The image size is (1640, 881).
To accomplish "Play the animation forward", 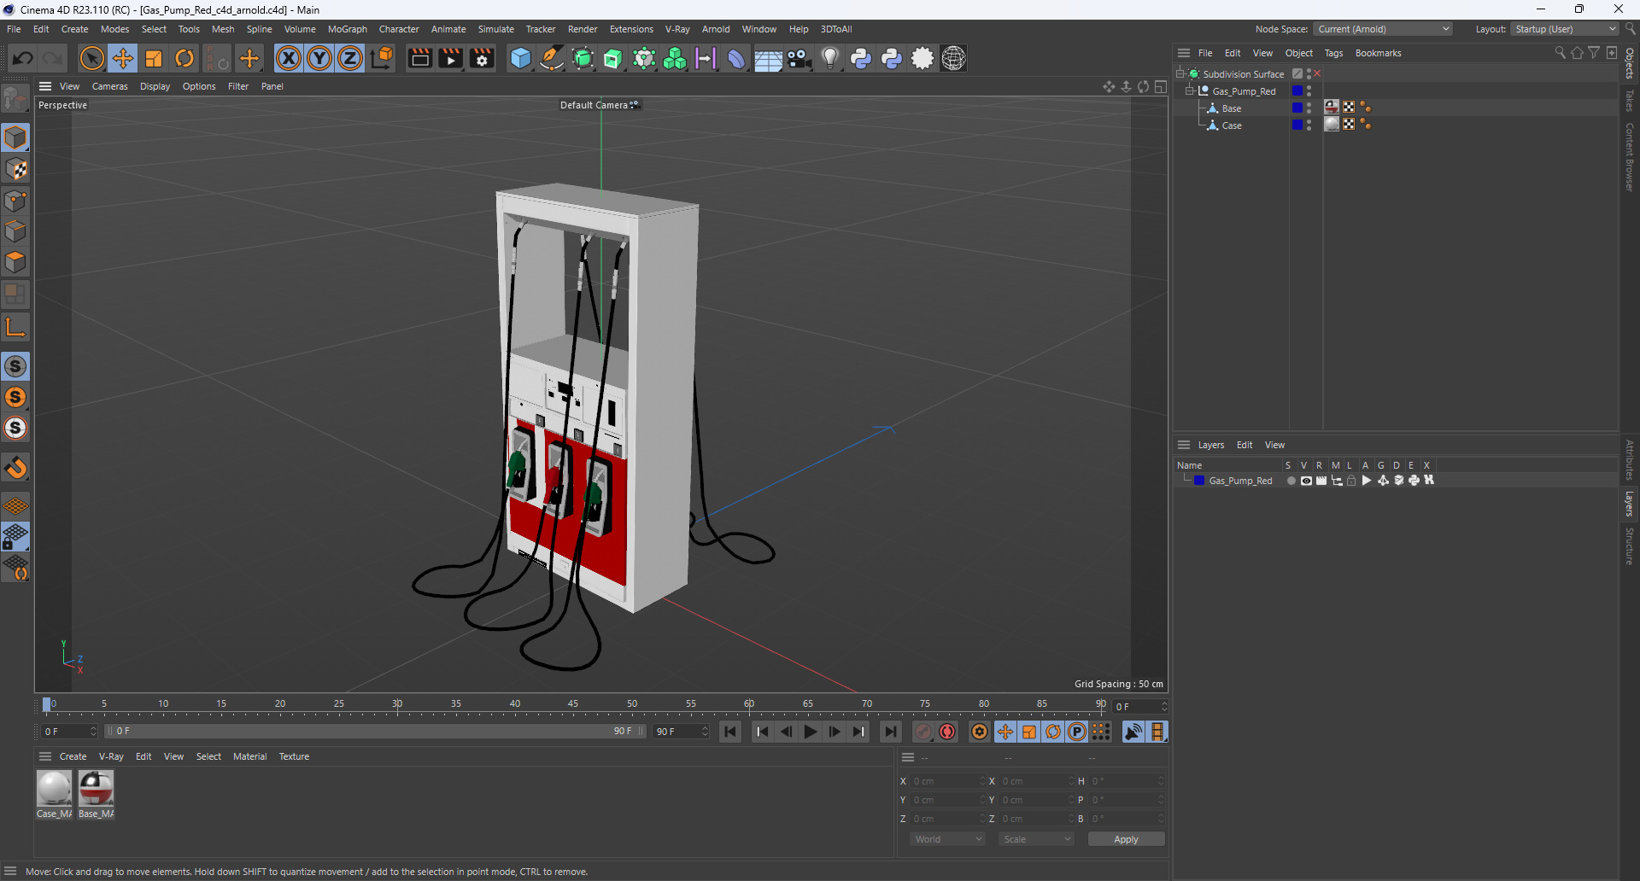I will (811, 732).
